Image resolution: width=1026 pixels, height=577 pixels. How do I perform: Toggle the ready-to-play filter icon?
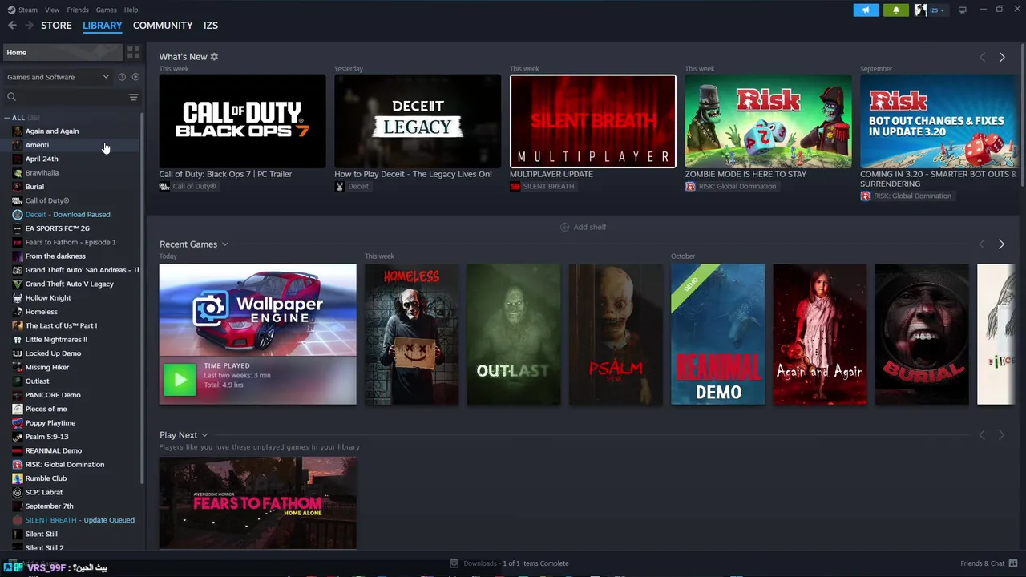click(x=135, y=77)
